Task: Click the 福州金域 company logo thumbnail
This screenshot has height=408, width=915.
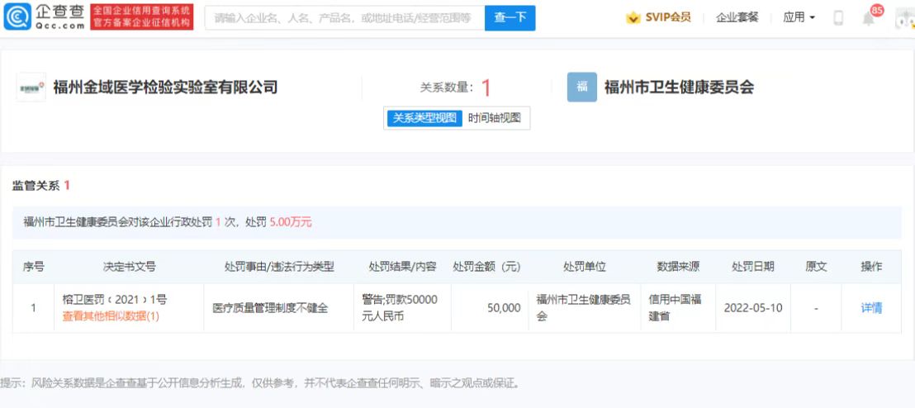Action: coord(31,87)
